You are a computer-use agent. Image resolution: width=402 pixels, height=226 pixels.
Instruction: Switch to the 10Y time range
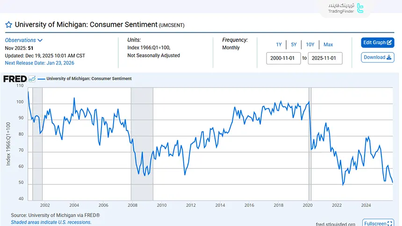[x=310, y=44]
